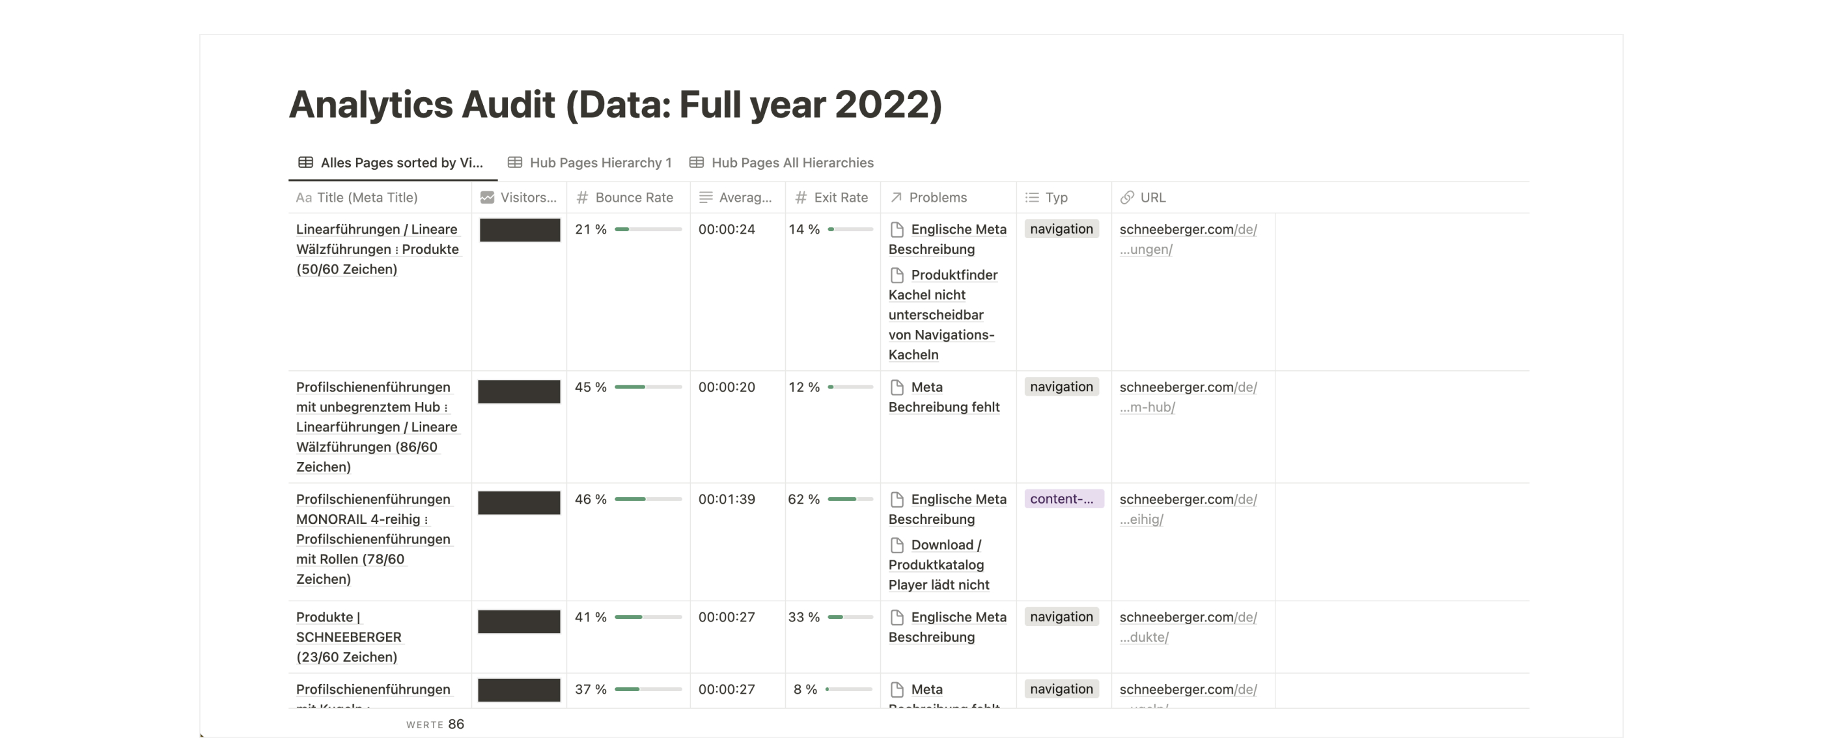This screenshot has width=1823, height=738.
Task: Click the WERTE 86 count at the bottom
Action: [x=434, y=724]
